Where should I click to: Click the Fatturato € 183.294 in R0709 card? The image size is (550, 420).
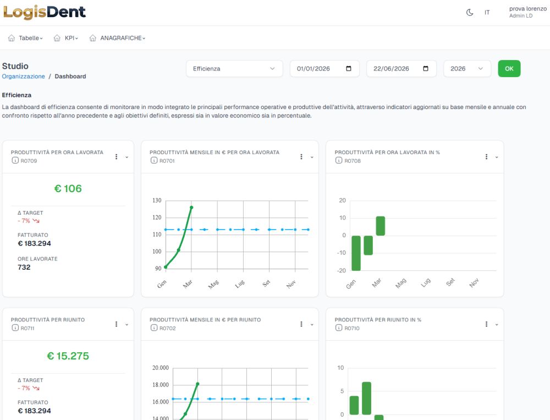click(x=34, y=243)
